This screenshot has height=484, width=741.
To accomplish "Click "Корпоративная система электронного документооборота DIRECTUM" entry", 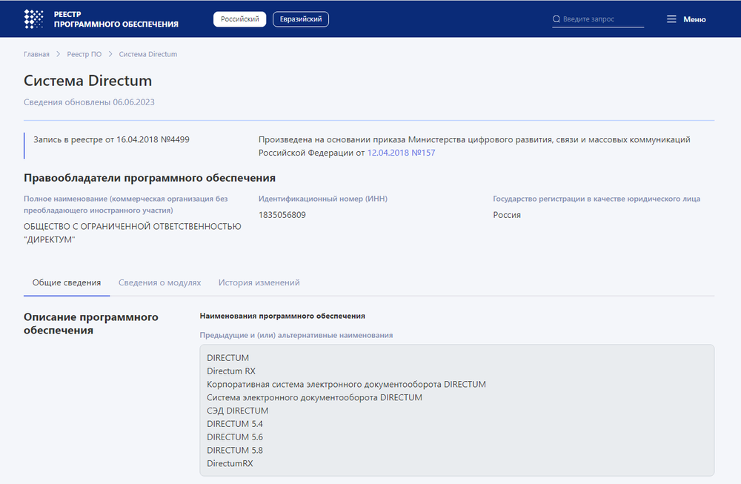I will (346, 384).
